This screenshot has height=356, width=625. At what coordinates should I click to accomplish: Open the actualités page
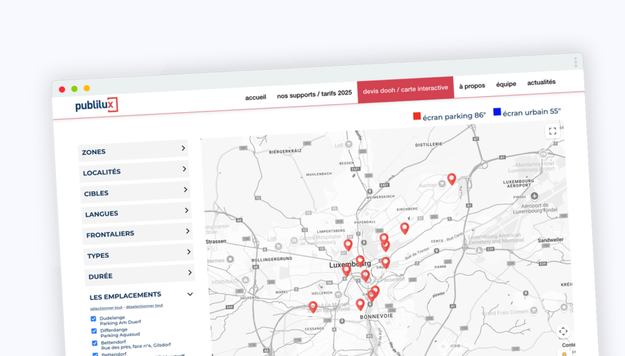pos(541,82)
